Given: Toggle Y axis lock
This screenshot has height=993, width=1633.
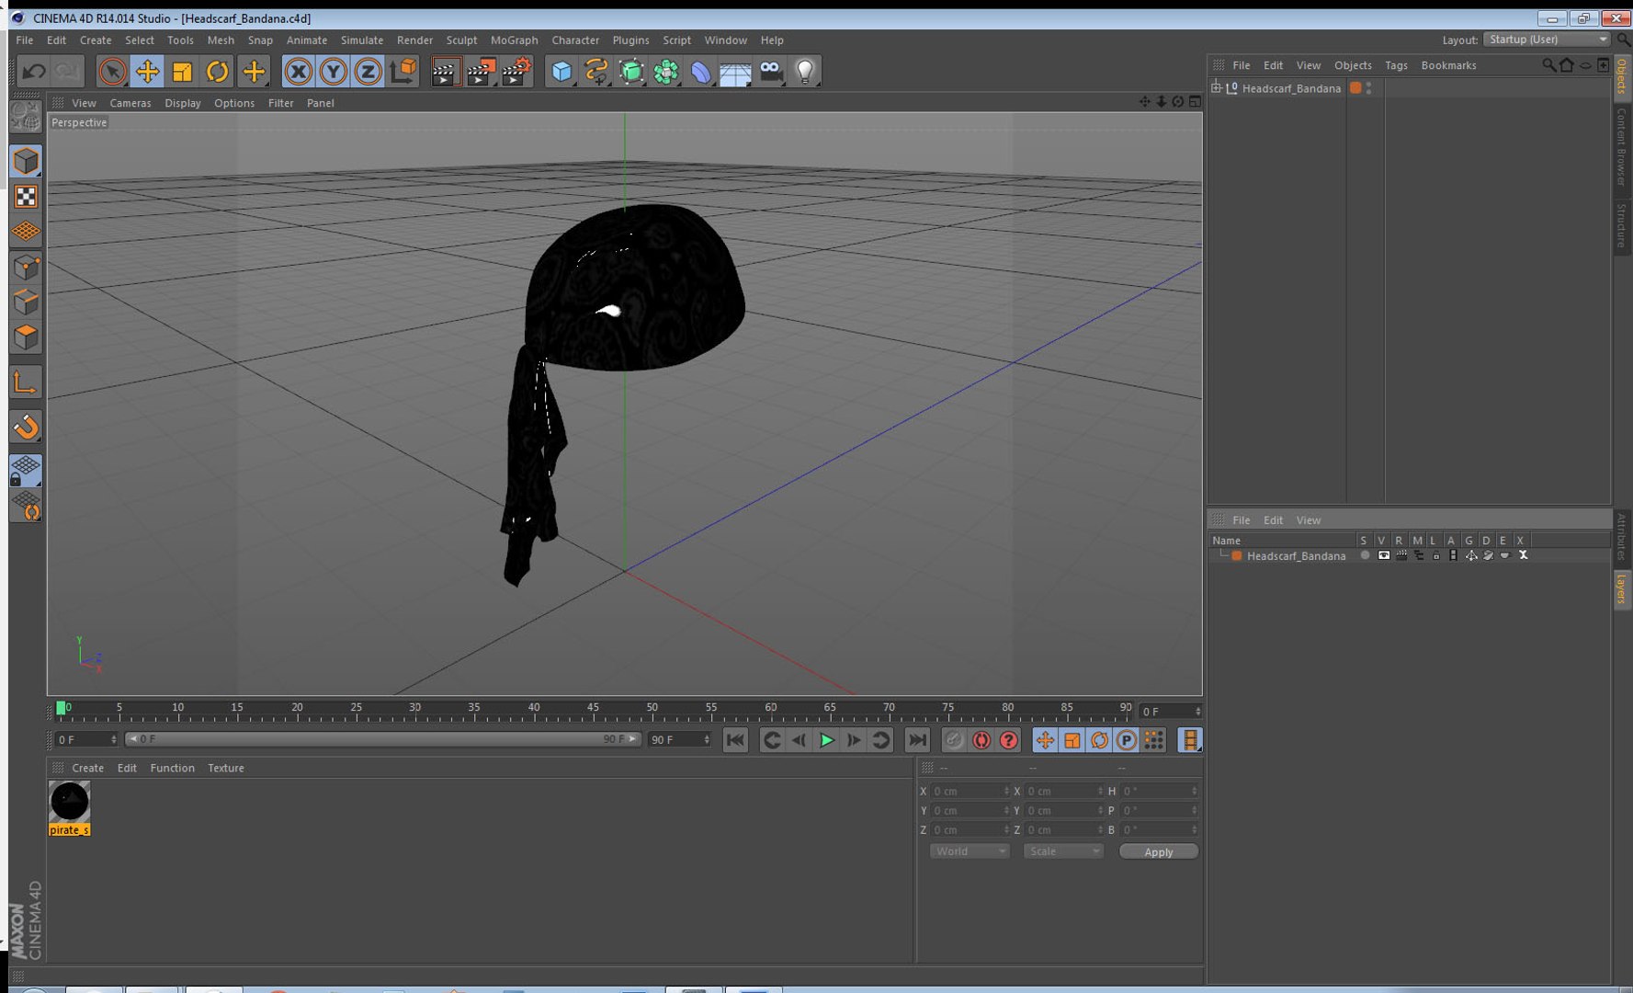Looking at the screenshot, I should [x=333, y=71].
